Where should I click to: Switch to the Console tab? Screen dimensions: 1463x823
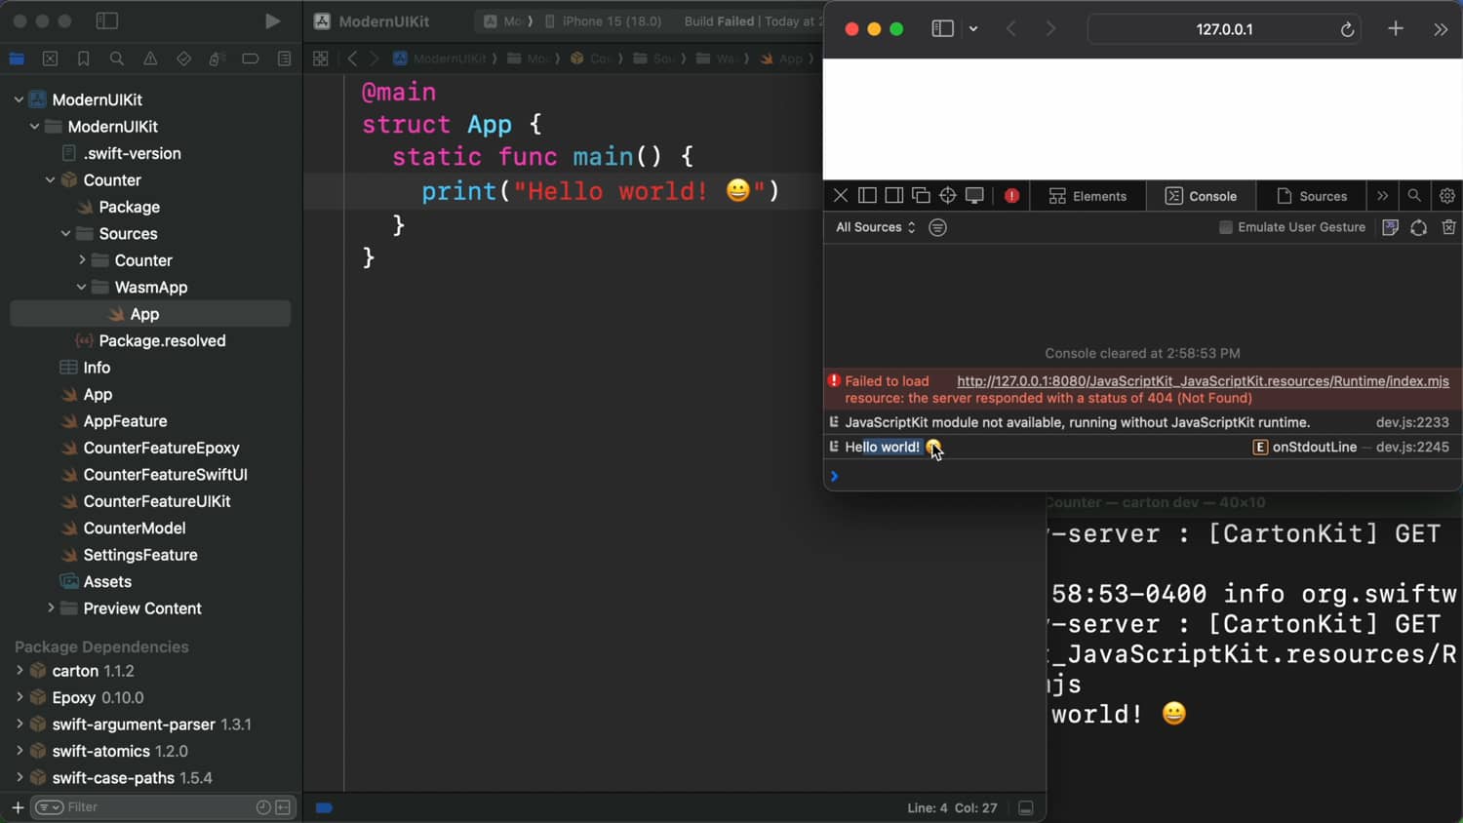coord(1202,196)
